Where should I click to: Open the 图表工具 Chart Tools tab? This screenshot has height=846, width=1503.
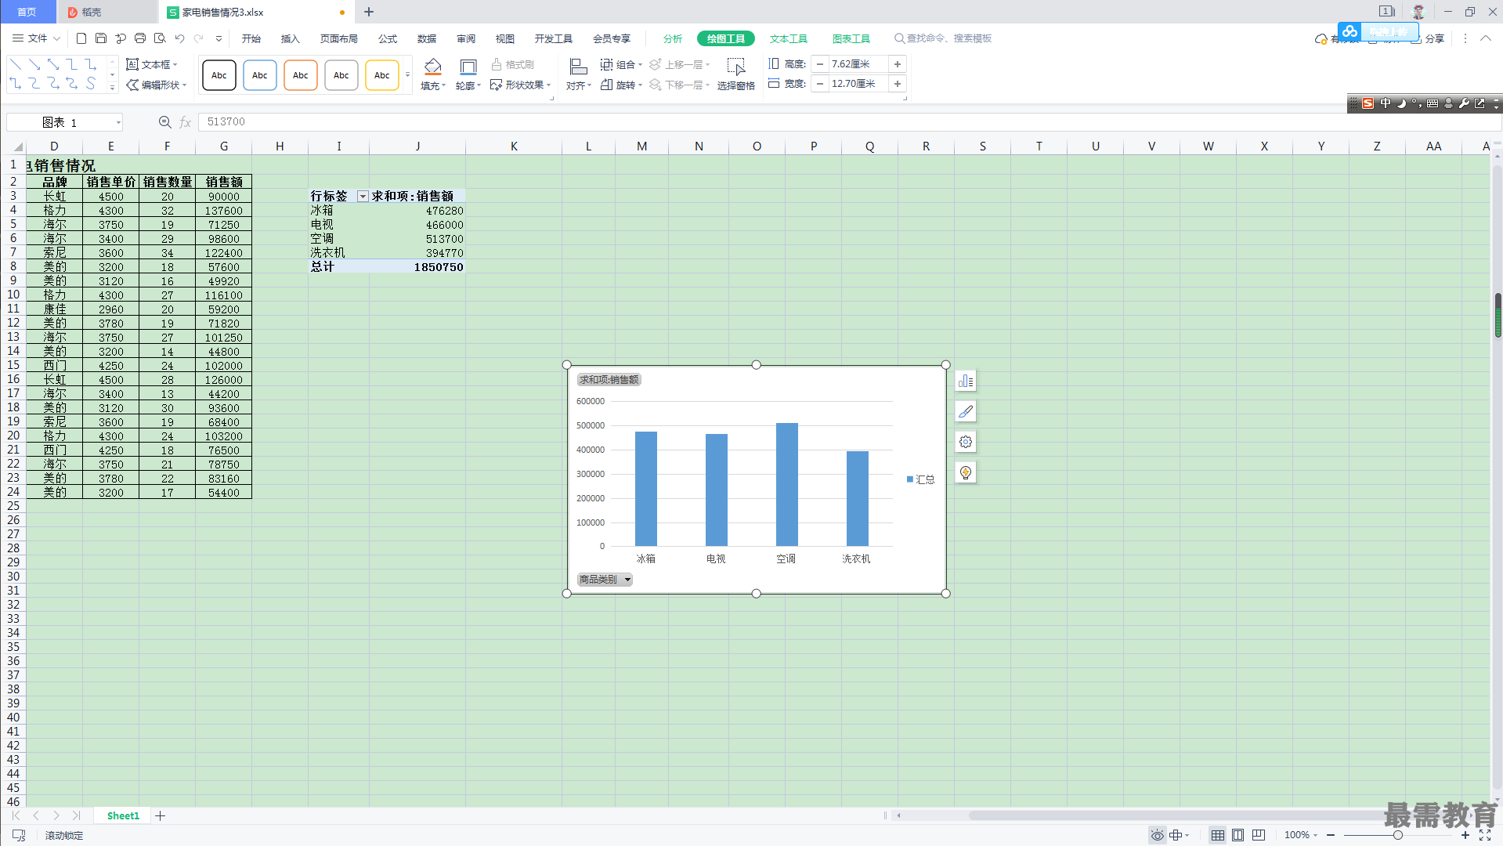pos(851,38)
